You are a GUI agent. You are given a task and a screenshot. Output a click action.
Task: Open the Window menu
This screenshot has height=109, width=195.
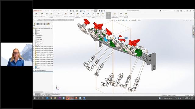click(63, 11)
